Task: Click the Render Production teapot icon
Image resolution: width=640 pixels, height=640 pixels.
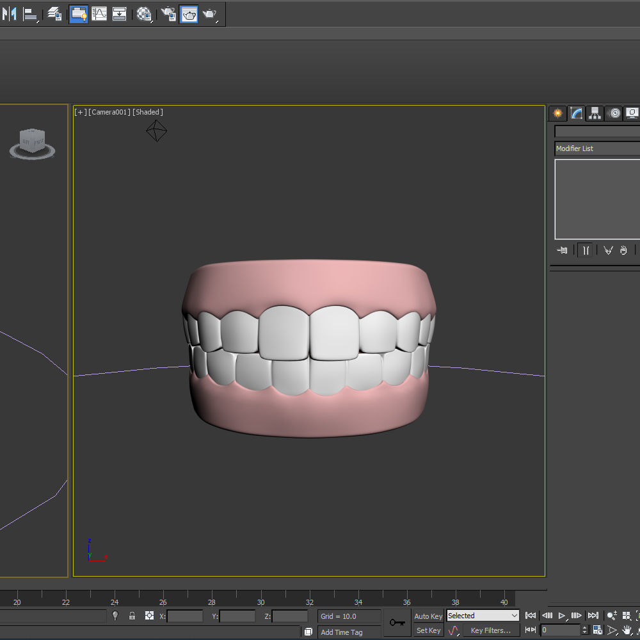Action: pyautogui.click(x=210, y=14)
